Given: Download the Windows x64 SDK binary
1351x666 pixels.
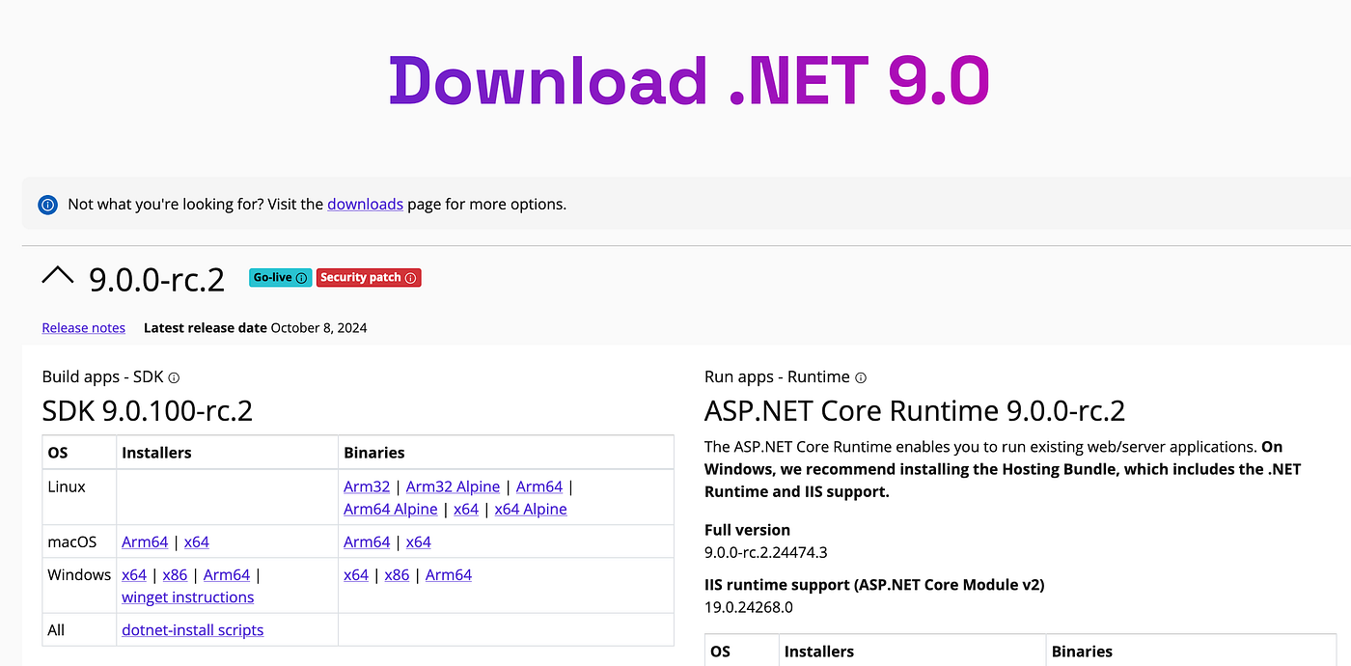Looking at the screenshot, I should click(x=356, y=575).
